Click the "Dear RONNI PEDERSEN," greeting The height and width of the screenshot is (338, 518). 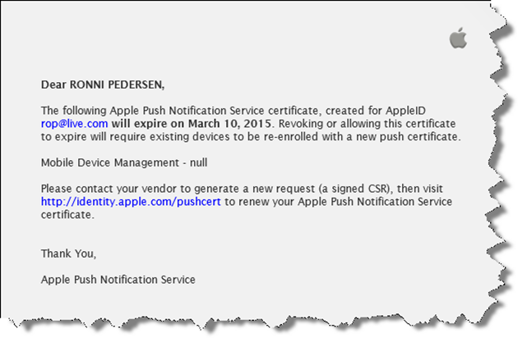(x=103, y=84)
